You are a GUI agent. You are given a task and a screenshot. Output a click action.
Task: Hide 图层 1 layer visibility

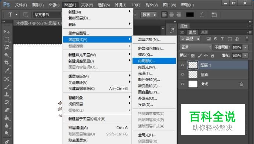click(182, 65)
